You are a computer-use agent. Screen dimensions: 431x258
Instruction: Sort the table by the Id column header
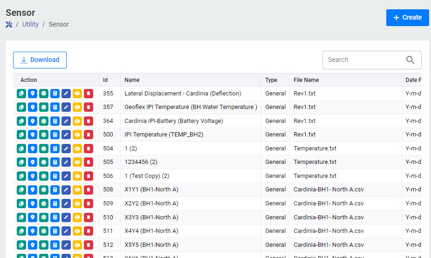point(105,80)
